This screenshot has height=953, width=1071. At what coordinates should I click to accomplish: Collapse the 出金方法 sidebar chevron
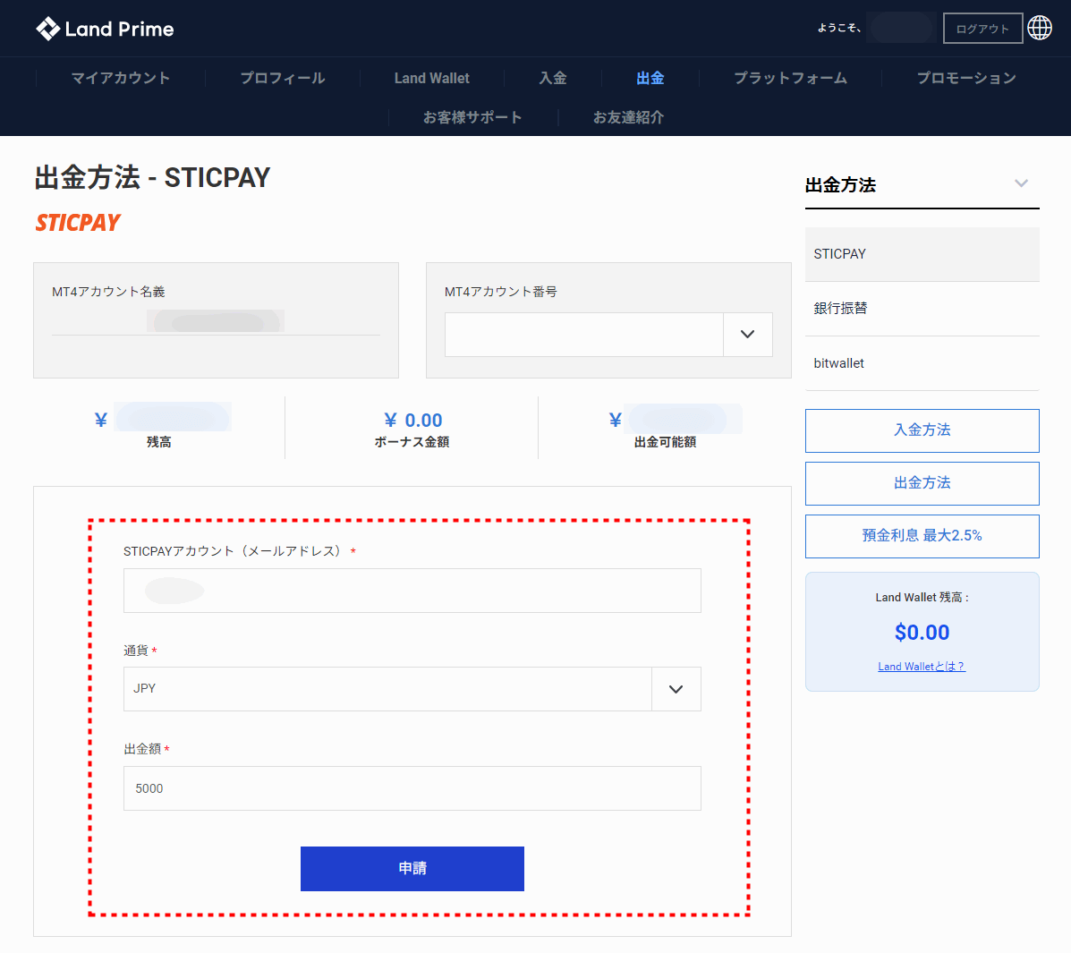pos(1021,183)
